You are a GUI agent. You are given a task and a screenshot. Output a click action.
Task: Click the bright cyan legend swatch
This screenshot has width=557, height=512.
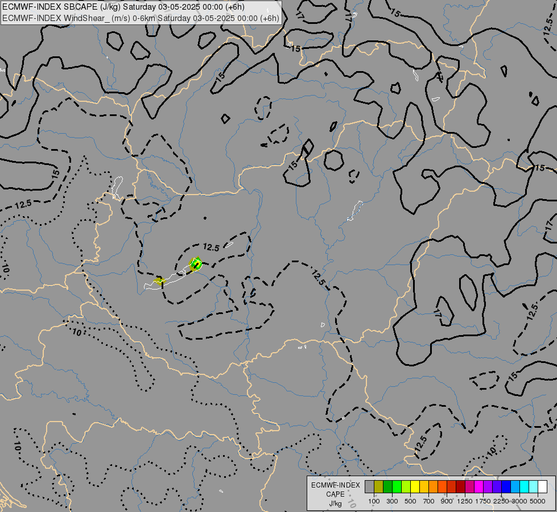click(525, 487)
